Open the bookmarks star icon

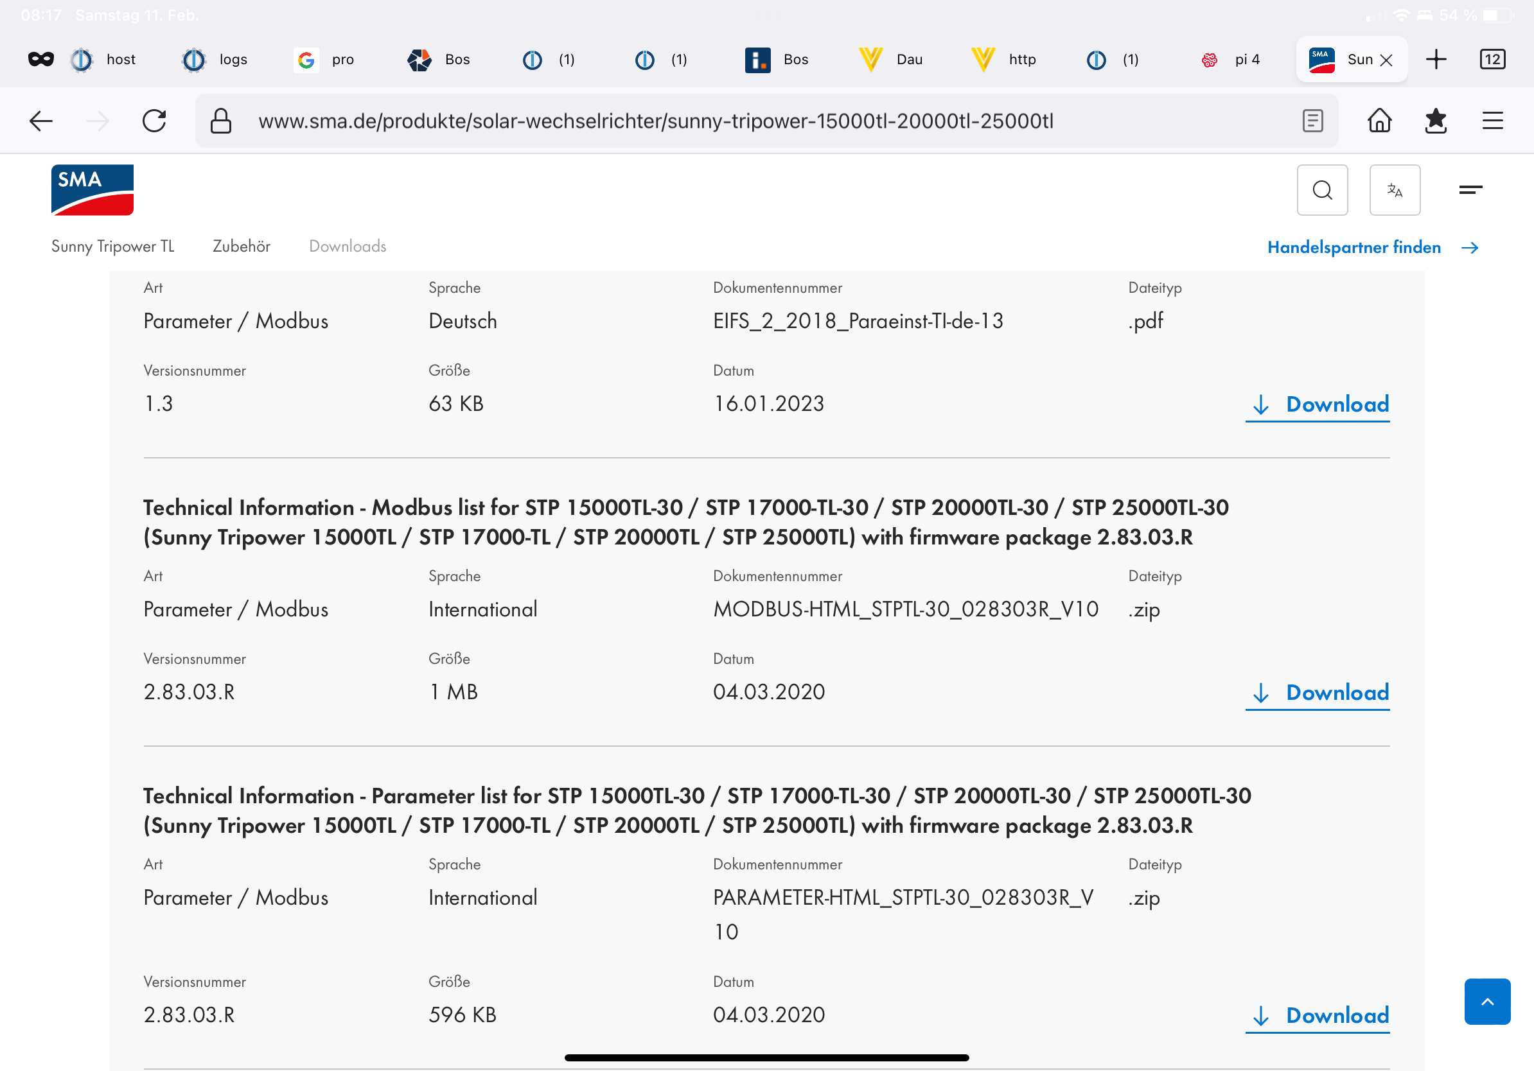(x=1435, y=121)
